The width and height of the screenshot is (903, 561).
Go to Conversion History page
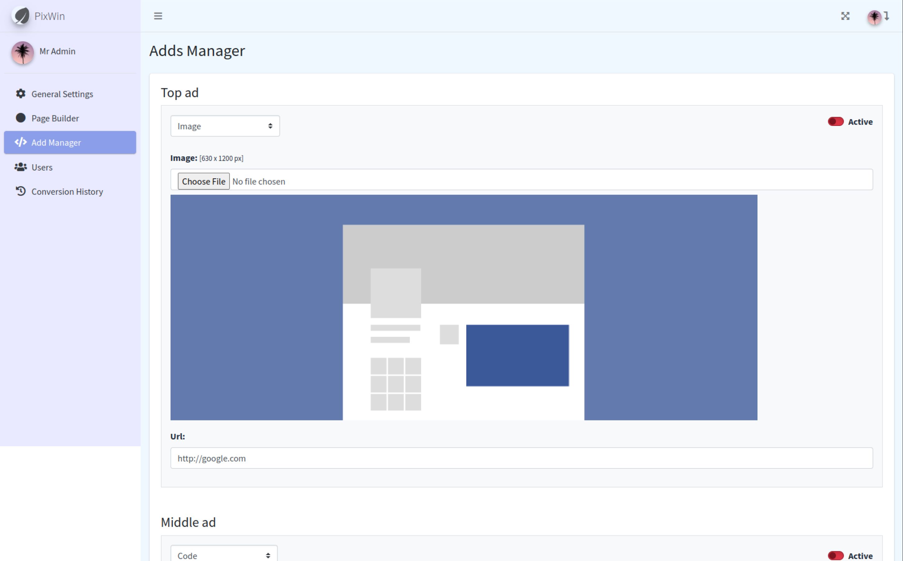67,191
